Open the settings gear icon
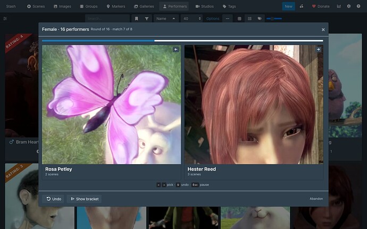 point(349,6)
